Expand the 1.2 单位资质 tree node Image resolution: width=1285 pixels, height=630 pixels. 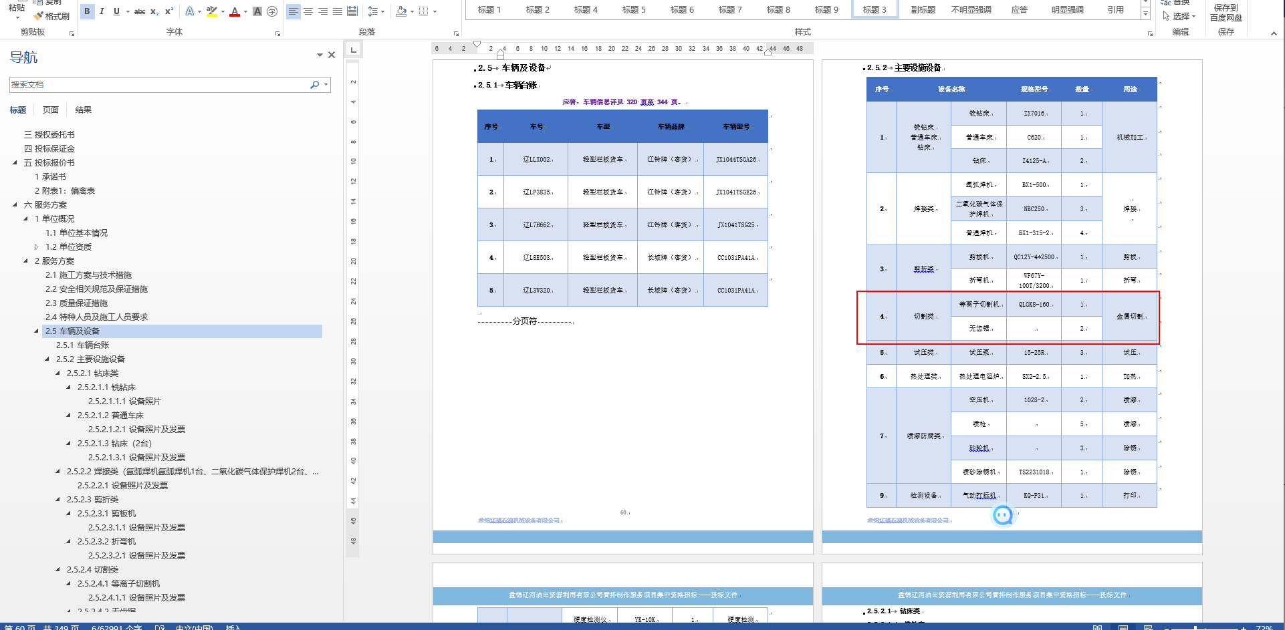point(36,247)
